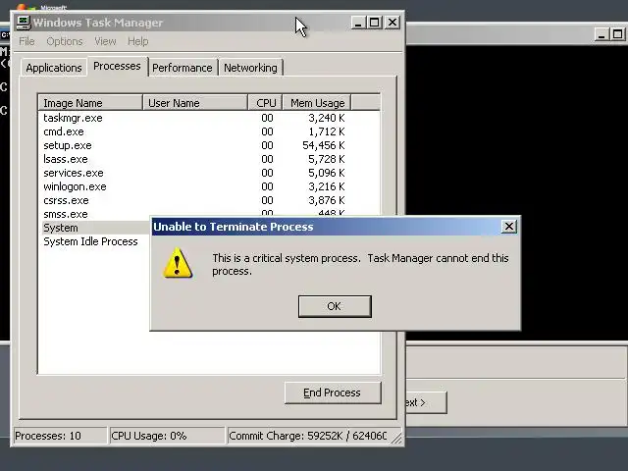This screenshot has width=628, height=471.
Task: Minimize the background setup window
Action: click(601, 34)
